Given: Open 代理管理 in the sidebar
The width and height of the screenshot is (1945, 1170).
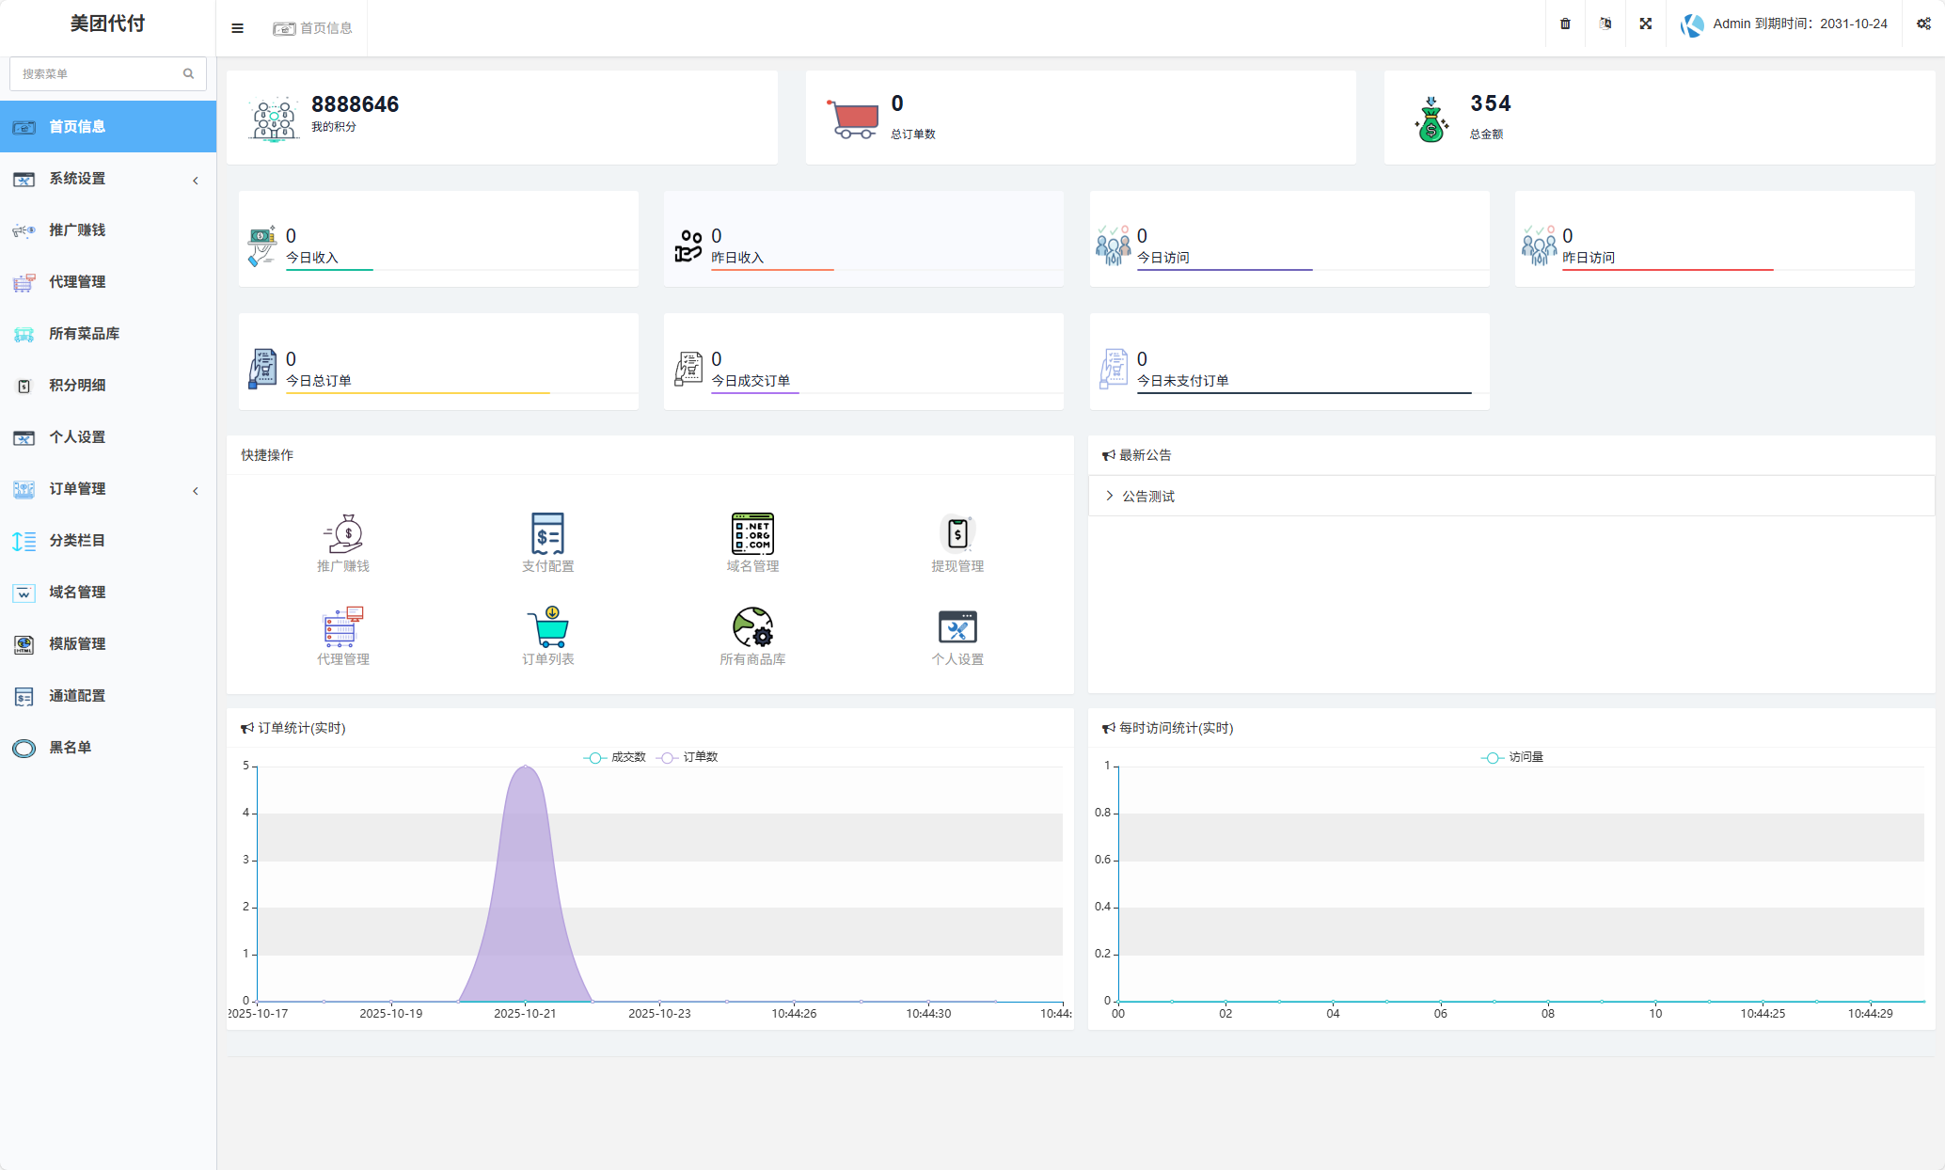Looking at the screenshot, I should pyautogui.click(x=77, y=282).
